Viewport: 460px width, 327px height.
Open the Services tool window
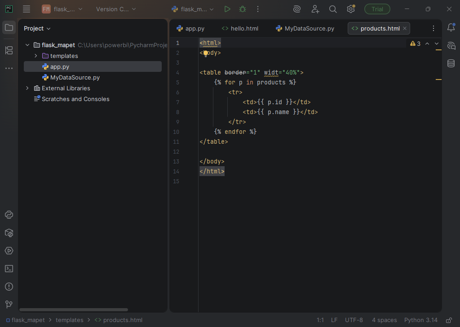(x=9, y=251)
